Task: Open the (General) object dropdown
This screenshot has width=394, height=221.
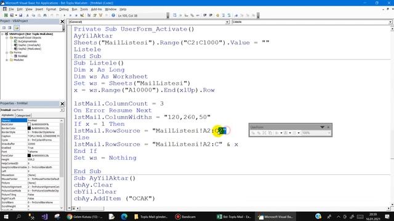Action: [x=227, y=22]
